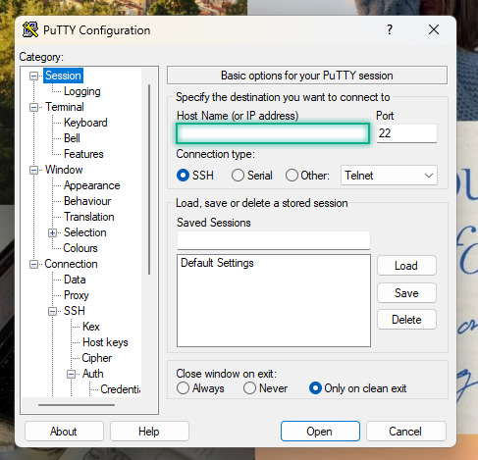The width and height of the screenshot is (478, 460).
Task: Open the Proxy category
Action: pos(77,295)
